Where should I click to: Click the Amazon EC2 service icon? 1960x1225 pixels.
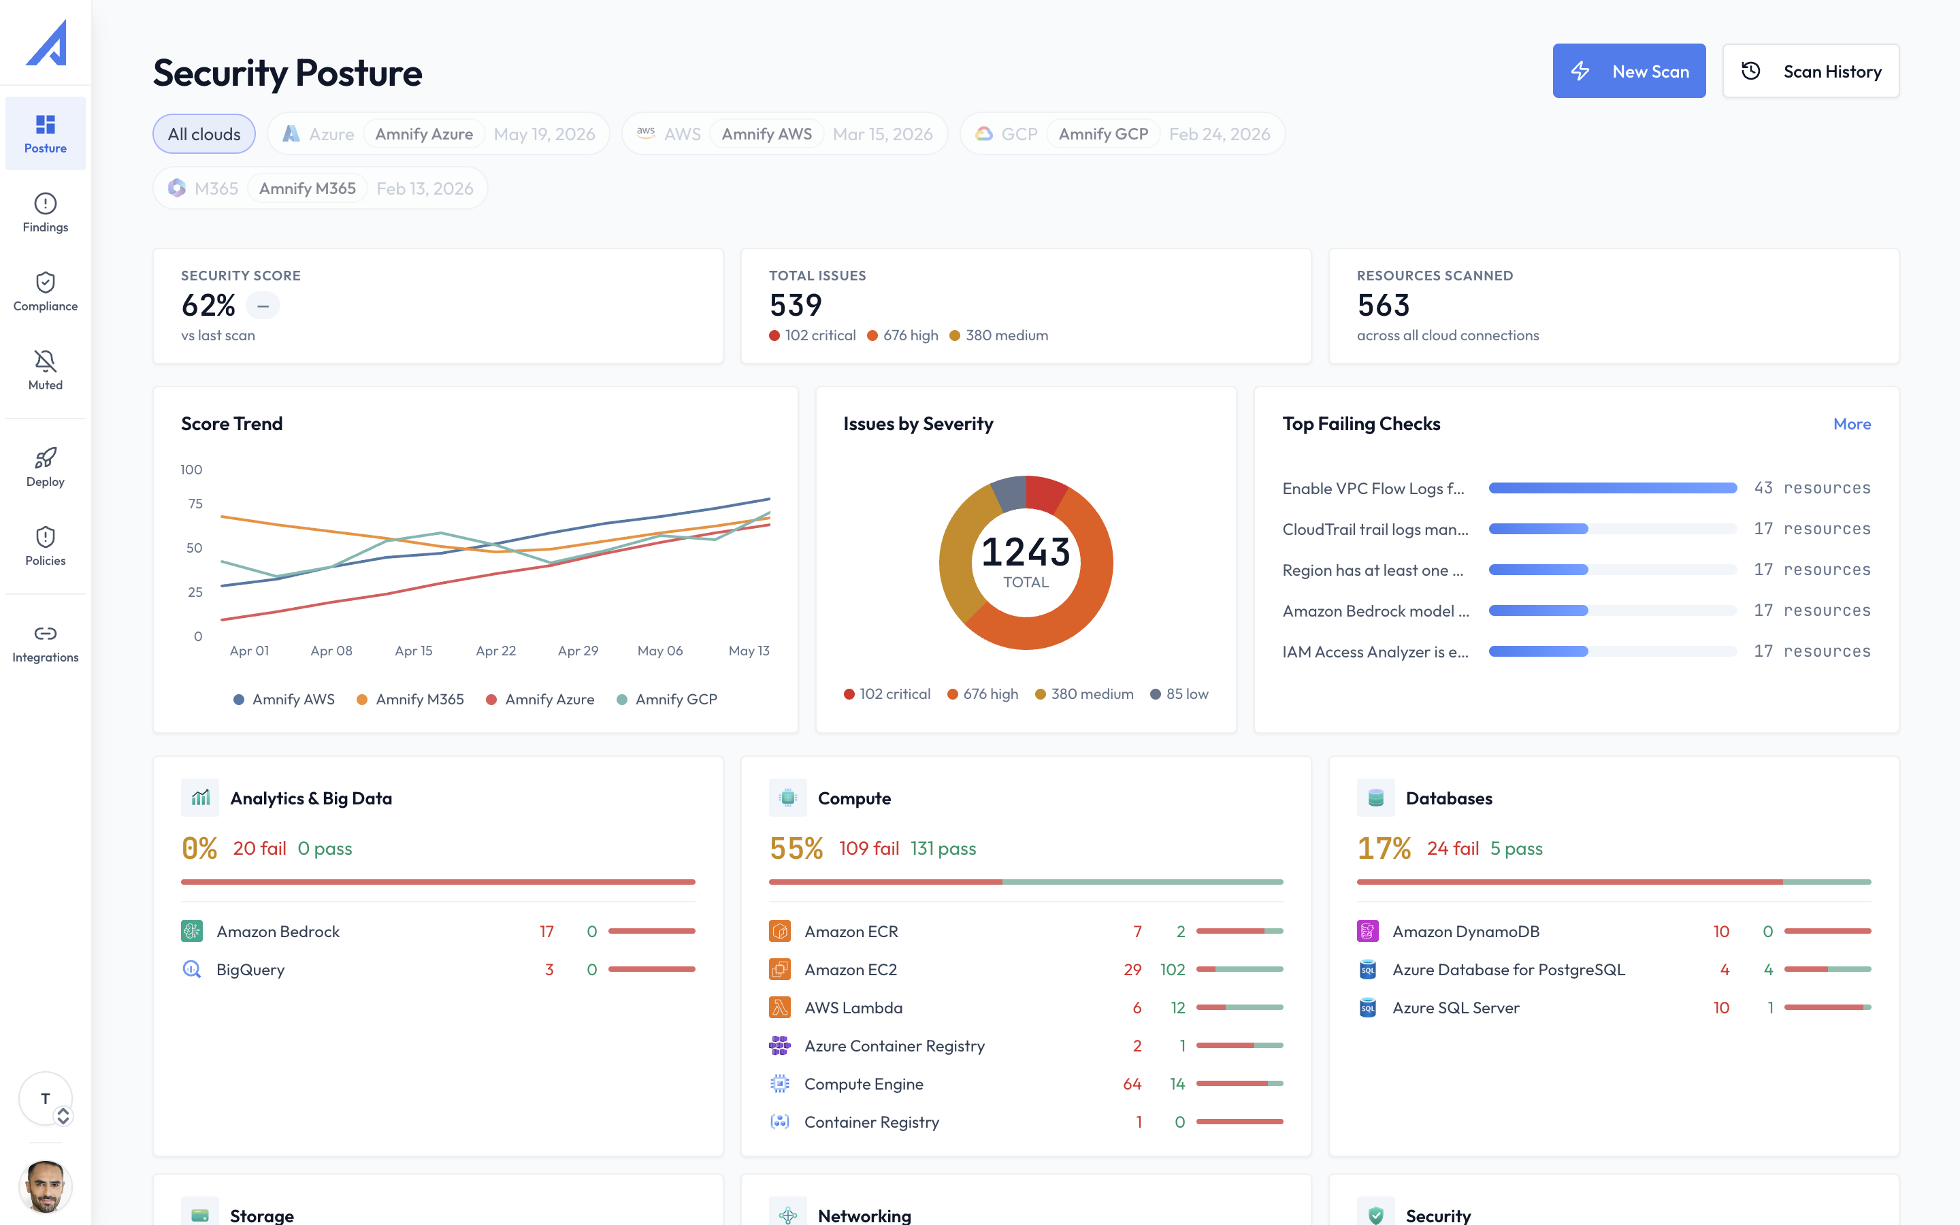tap(780, 969)
